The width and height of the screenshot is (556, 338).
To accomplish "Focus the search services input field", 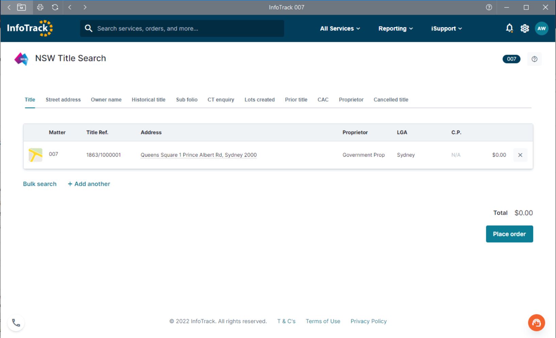I will (182, 28).
